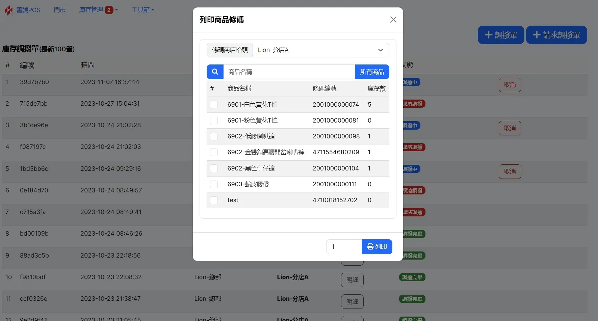Click the printer 列印 button
This screenshot has height=321, width=598.
[x=377, y=247]
